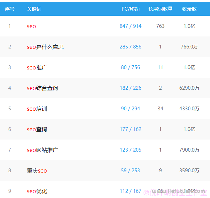Select long-tail count 2 for seo综合查询

[160, 88]
